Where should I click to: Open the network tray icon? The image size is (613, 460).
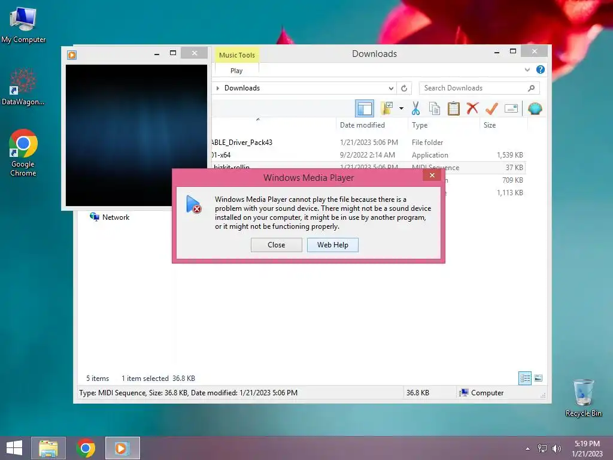click(542, 448)
